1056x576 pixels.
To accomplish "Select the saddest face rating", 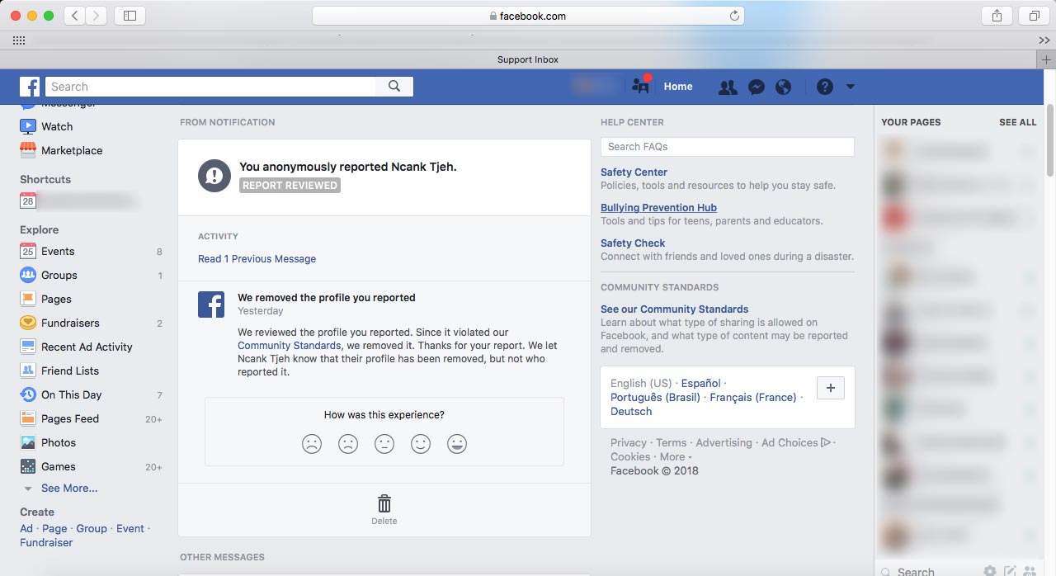I will point(312,444).
